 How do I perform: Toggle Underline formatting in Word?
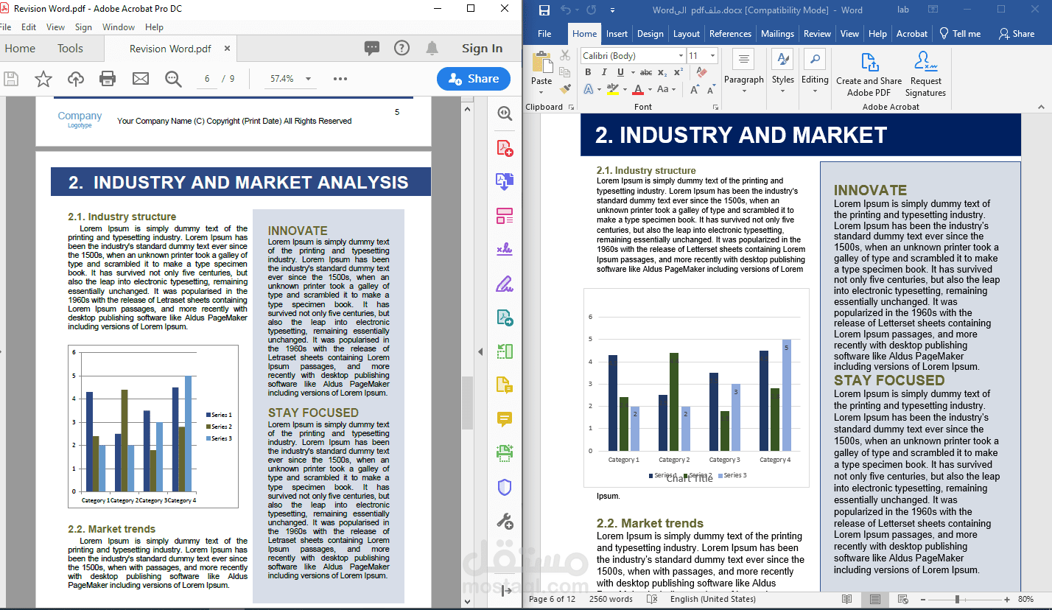pos(620,72)
